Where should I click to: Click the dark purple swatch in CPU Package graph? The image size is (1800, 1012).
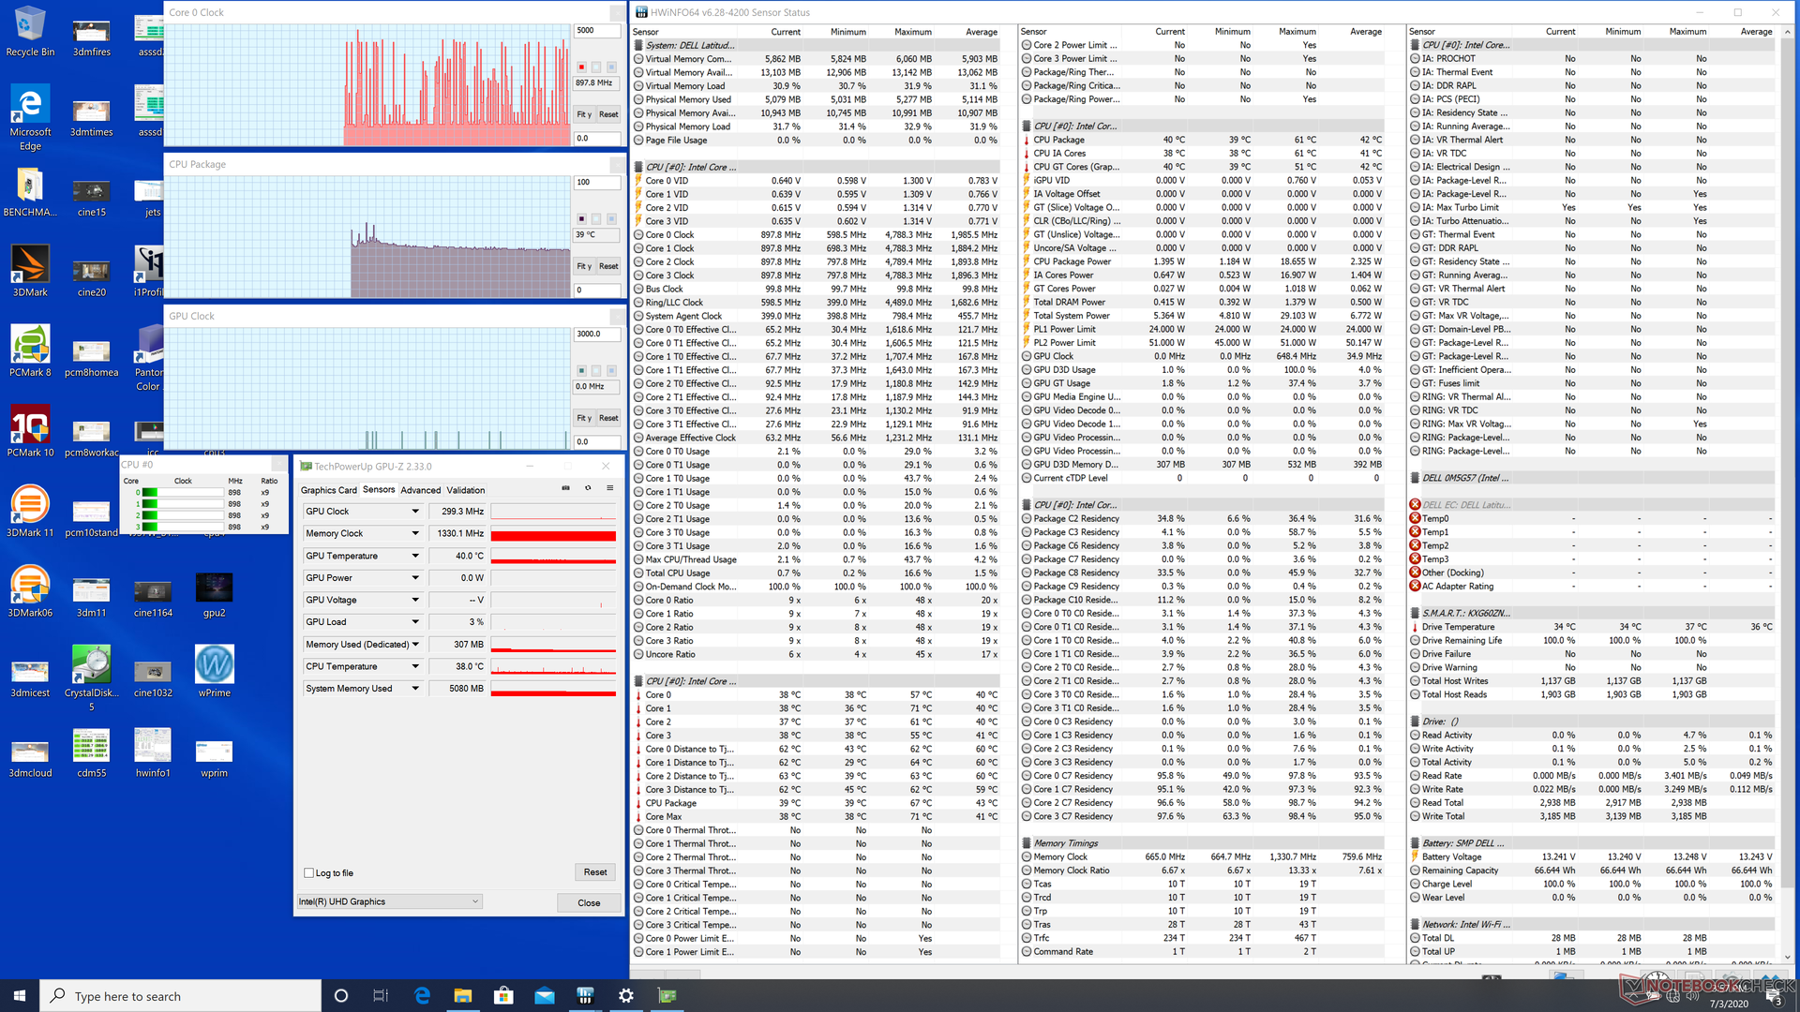point(581,219)
